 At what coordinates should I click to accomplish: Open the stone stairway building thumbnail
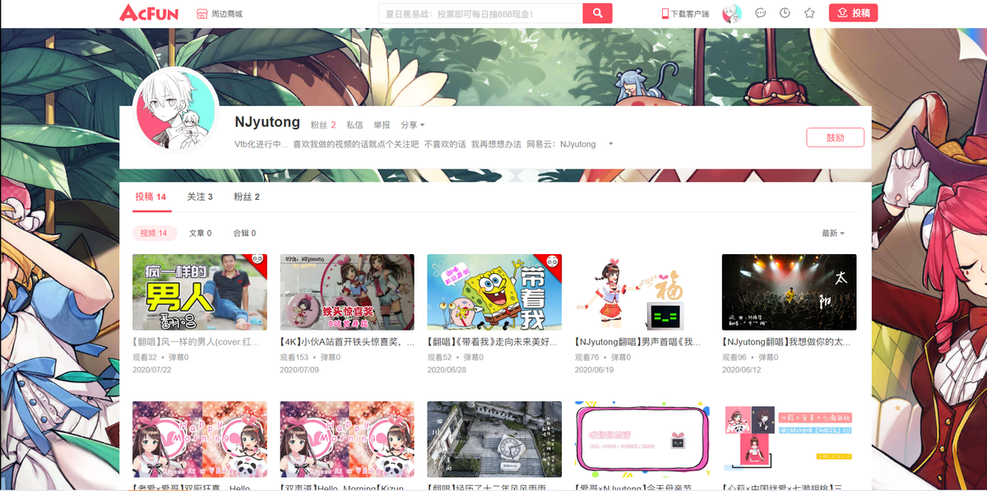tap(494, 439)
